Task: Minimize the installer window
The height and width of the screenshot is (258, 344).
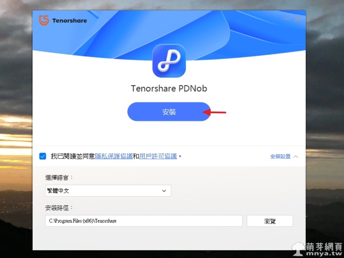Action: pos(286,19)
